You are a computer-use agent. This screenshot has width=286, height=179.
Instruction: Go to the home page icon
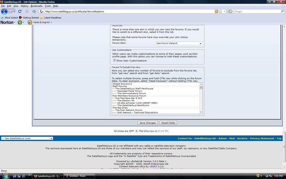point(34,12)
